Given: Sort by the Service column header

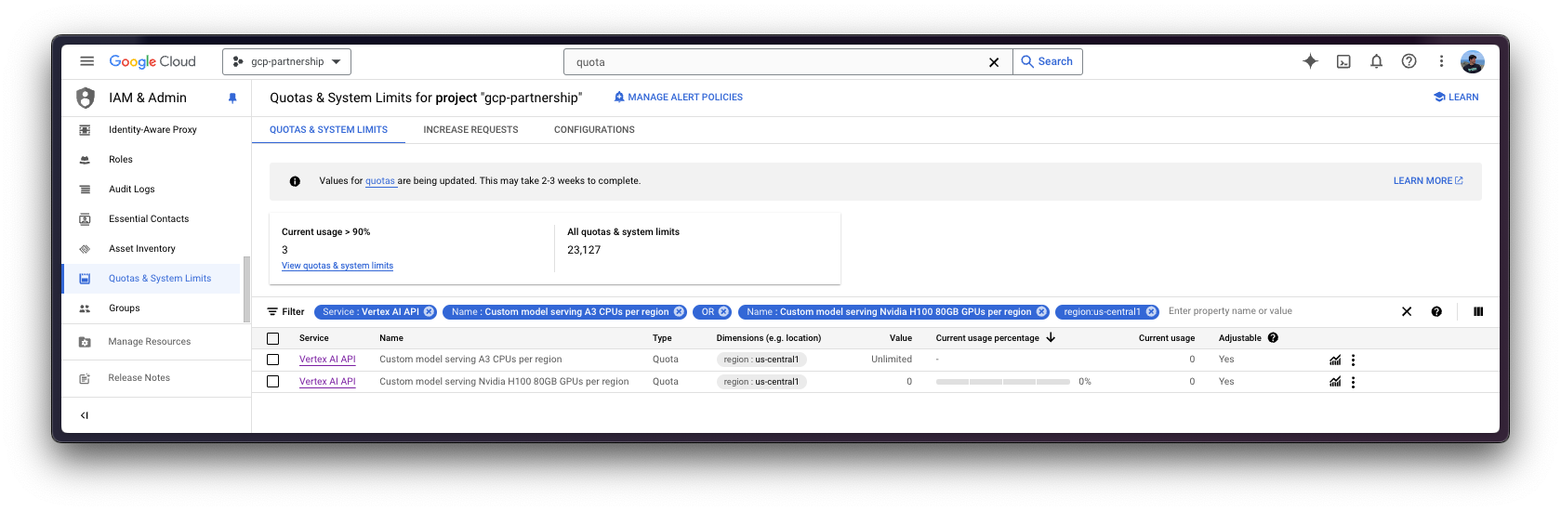Looking at the screenshot, I should point(314,338).
